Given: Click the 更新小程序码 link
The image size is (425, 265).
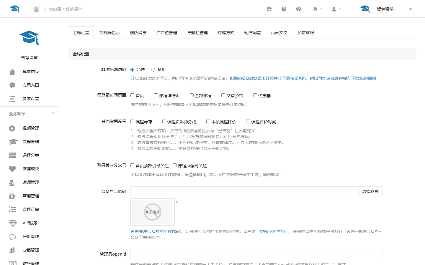Looking at the screenshot, I should (x=272, y=231).
